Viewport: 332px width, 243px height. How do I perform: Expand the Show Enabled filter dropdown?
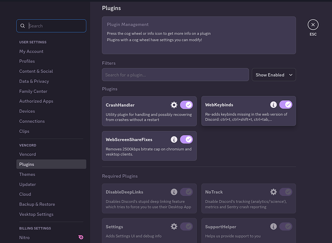(274, 75)
